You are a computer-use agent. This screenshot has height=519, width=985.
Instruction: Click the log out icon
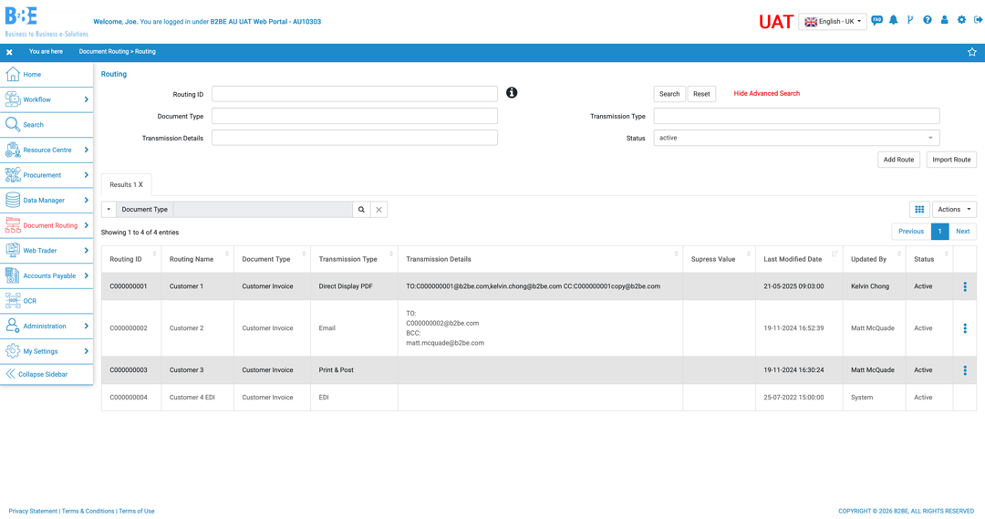[x=978, y=20]
